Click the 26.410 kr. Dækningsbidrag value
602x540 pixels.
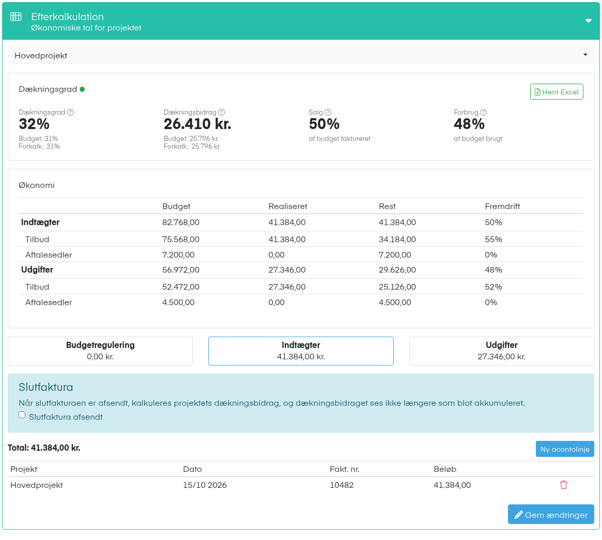(x=197, y=124)
